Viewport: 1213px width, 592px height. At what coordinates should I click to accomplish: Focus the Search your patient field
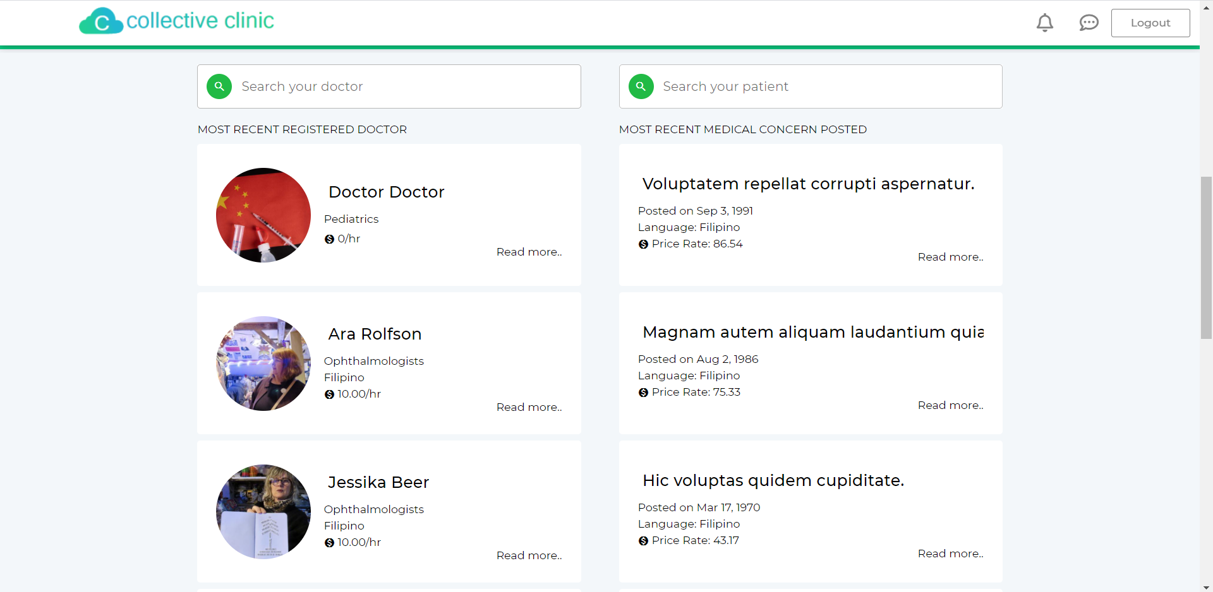click(811, 86)
